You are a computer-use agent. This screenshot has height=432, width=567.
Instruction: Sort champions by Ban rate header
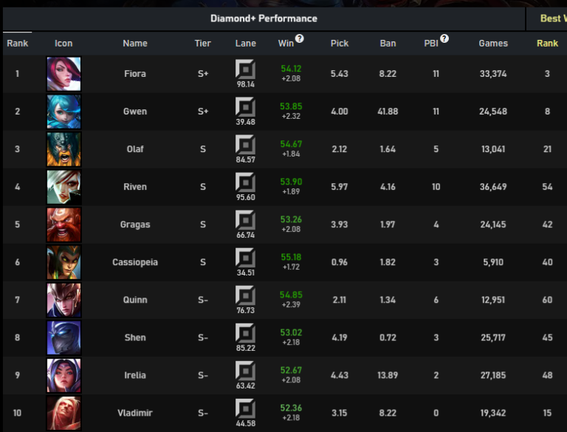(388, 44)
